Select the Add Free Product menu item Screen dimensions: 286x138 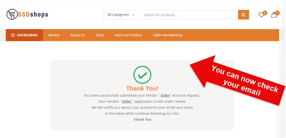pyautogui.click(x=128, y=35)
